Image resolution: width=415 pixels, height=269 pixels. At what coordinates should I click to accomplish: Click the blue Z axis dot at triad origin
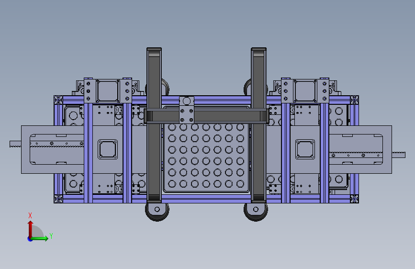click(30, 239)
